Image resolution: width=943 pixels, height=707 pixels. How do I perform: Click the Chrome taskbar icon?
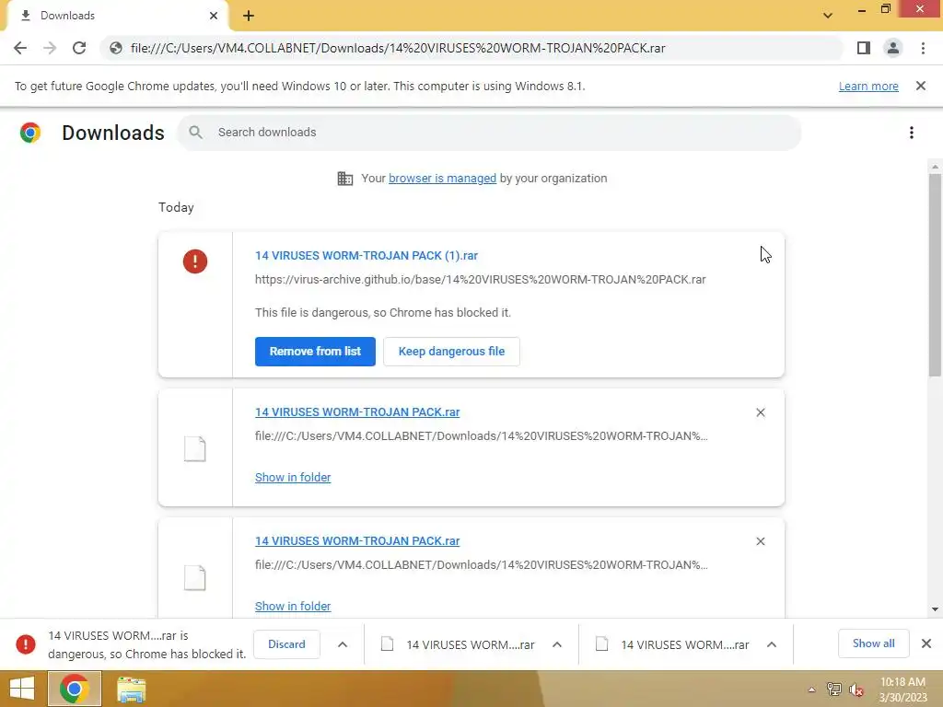click(75, 689)
